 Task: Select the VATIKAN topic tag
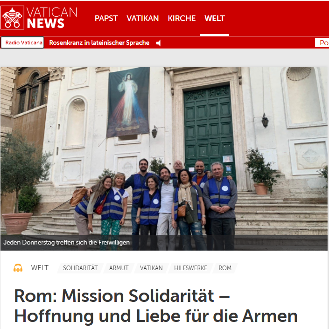click(151, 268)
